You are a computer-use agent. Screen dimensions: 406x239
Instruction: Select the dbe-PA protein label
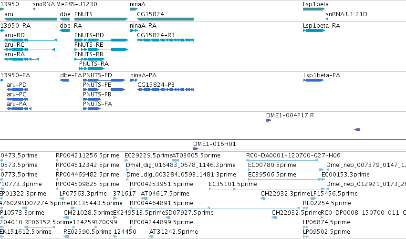point(71,75)
